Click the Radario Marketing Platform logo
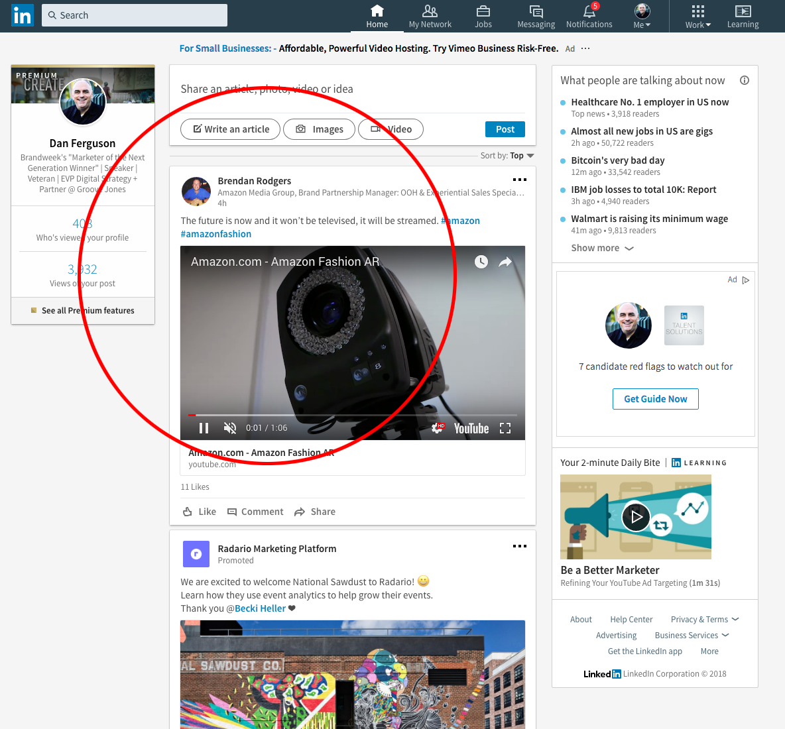 coord(196,554)
